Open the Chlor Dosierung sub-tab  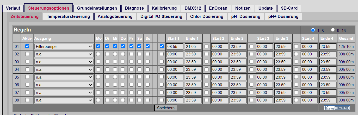(207, 16)
